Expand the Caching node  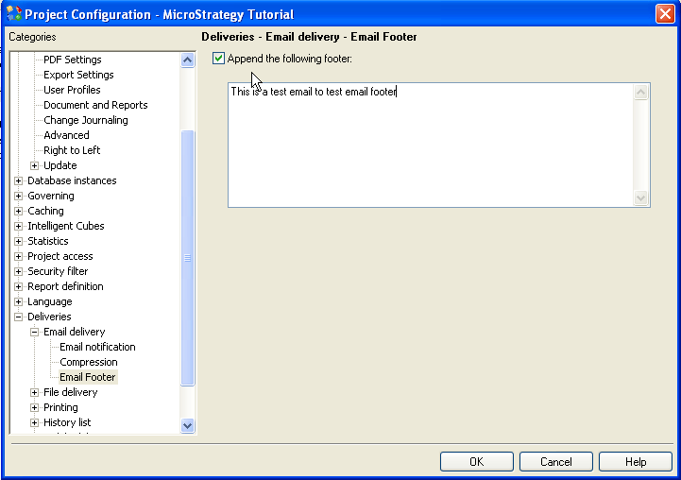coord(18,211)
